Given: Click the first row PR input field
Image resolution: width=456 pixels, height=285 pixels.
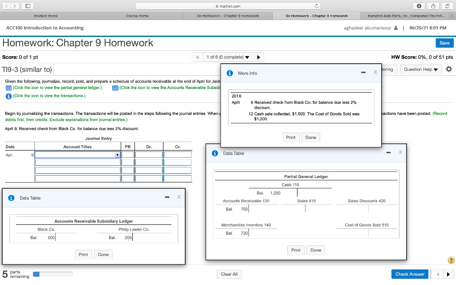Looking at the screenshot, I should tap(128, 155).
